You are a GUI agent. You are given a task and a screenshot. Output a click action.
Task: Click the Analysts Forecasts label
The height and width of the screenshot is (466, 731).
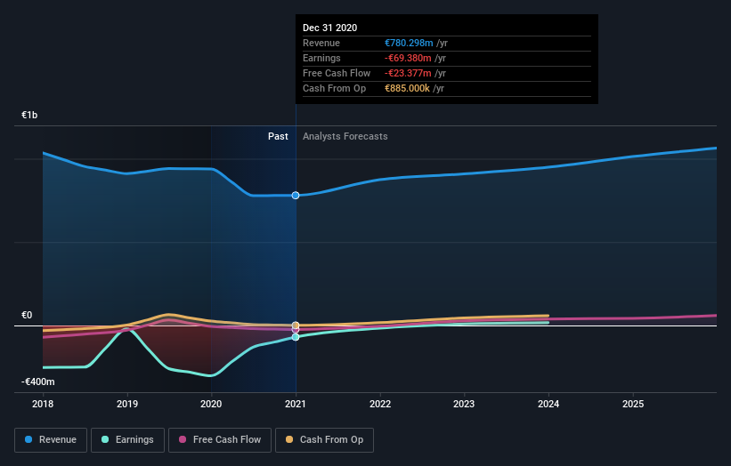point(345,136)
